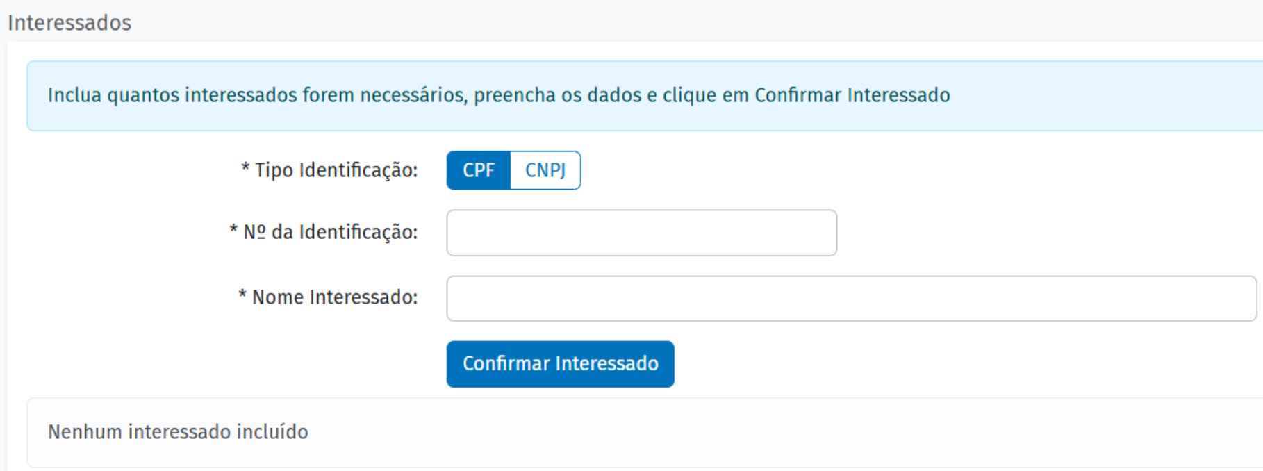
Task: Select the CPF identification type
Action: point(479,170)
